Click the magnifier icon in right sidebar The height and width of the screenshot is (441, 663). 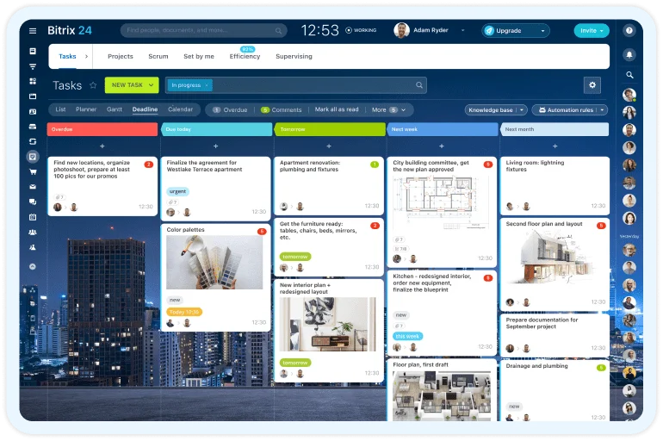click(x=629, y=75)
